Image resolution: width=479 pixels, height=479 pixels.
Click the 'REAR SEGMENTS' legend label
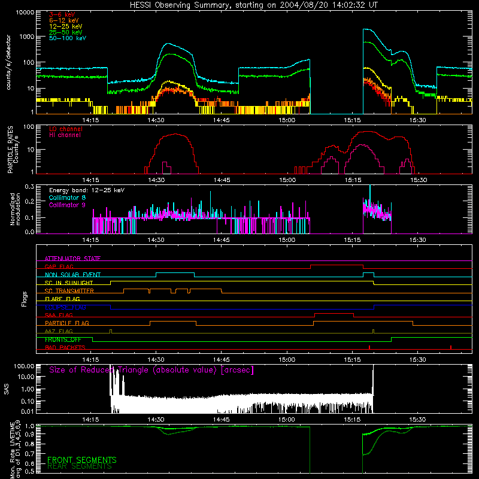[x=80, y=466]
